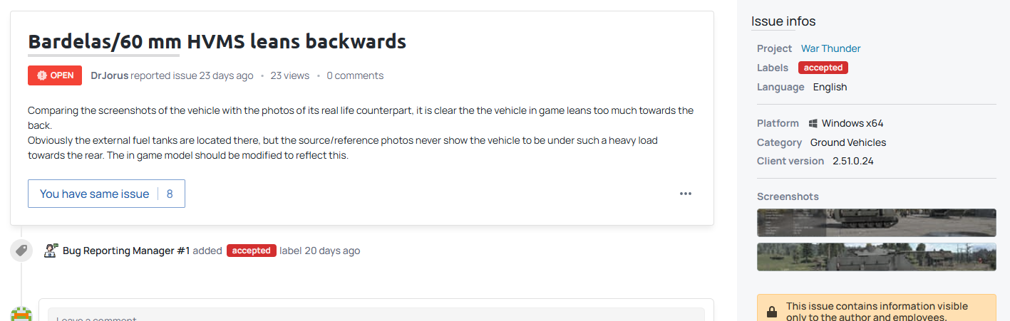Open the second screenshot thumbnail
The image size is (1010, 321).
(876, 257)
